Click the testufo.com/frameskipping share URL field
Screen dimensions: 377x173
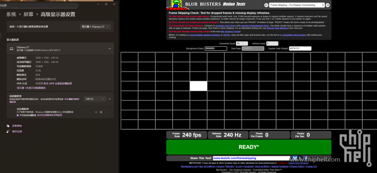coord(251,158)
